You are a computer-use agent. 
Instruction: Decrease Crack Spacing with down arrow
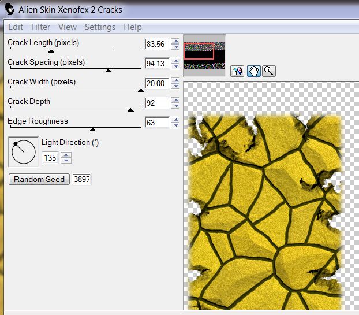coord(176,66)
